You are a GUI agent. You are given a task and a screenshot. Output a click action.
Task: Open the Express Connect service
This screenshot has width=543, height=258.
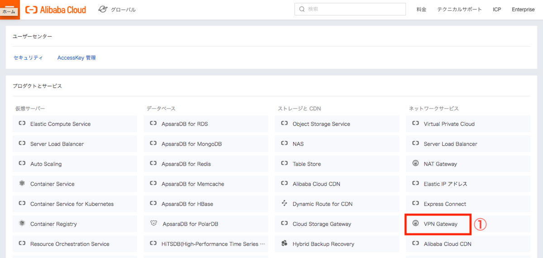pos(468,204)
